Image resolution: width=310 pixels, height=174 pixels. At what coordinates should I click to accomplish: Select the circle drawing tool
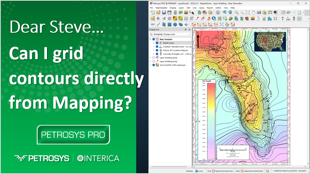(x=175, y=25)
